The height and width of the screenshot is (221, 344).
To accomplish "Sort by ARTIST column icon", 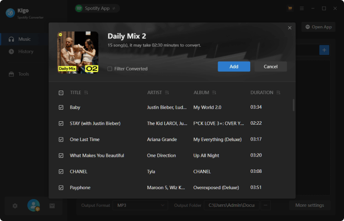I will 167,92.
